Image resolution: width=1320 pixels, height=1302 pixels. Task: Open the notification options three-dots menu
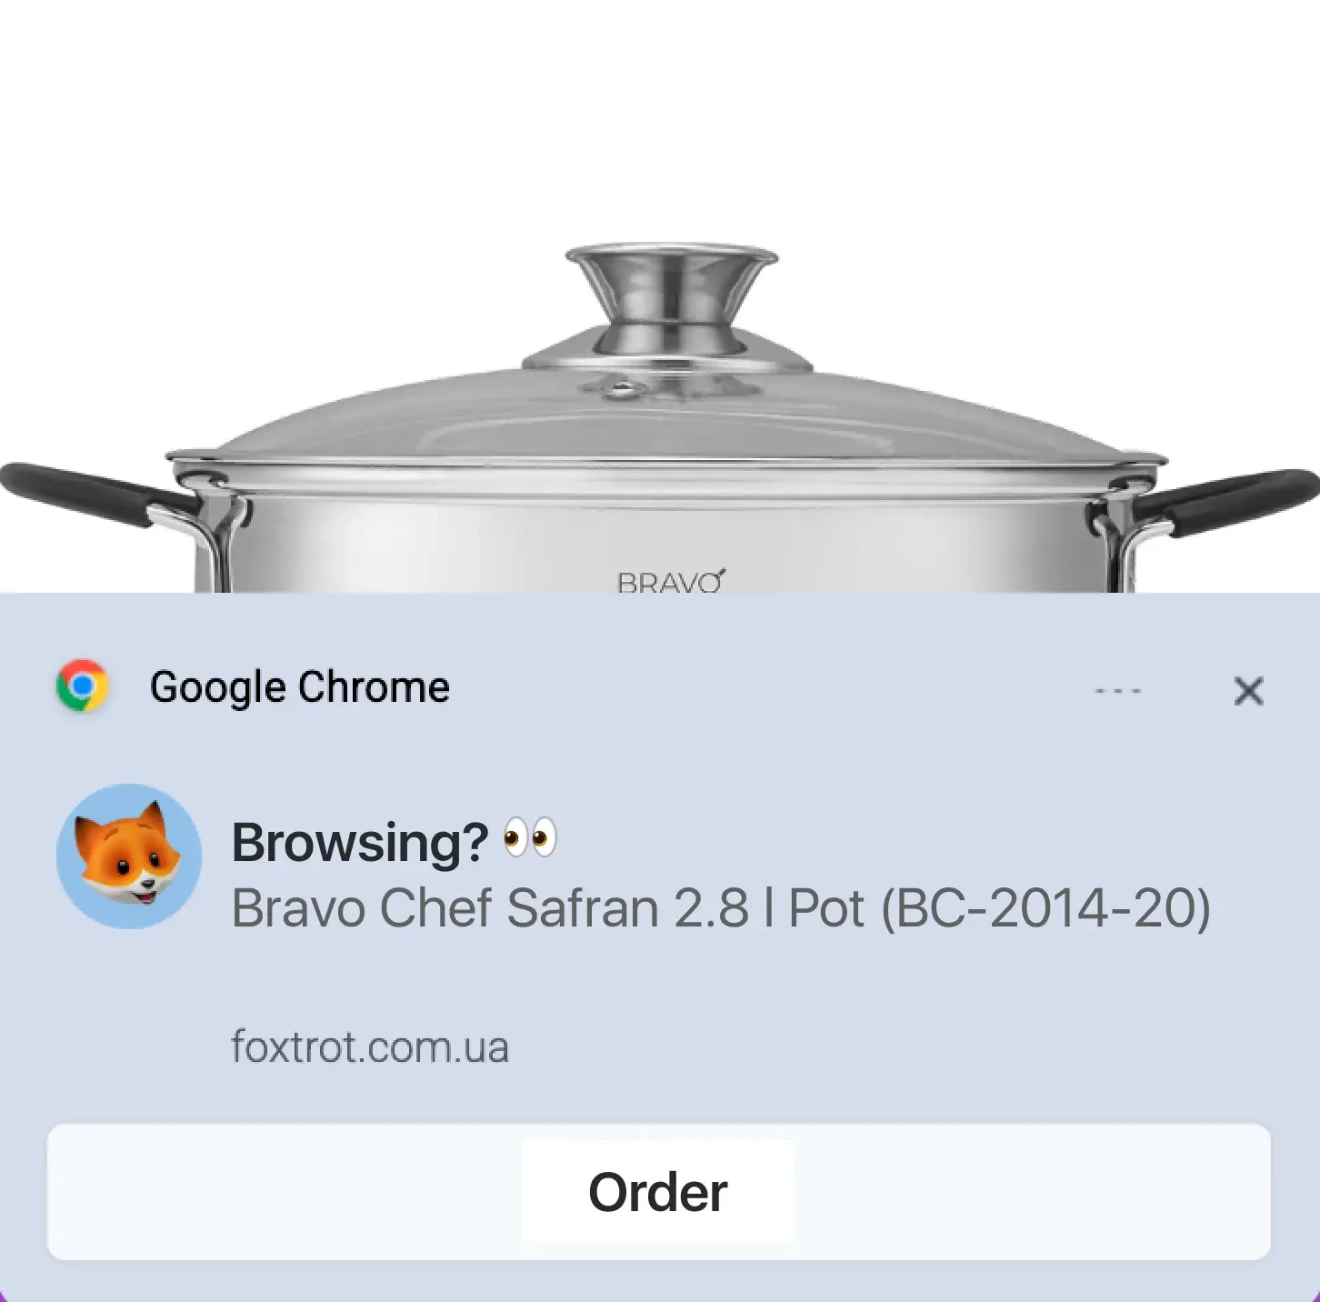[x=1117, y=691]
